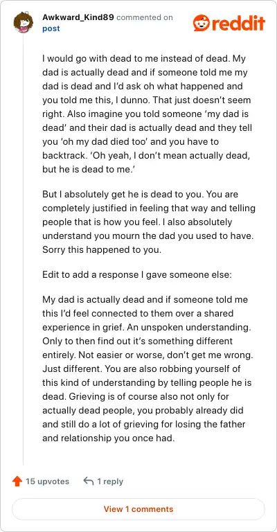Click the line "and relationship you once had."
The width and height of the screenshot is (277, 532).
tap(109, 438)
